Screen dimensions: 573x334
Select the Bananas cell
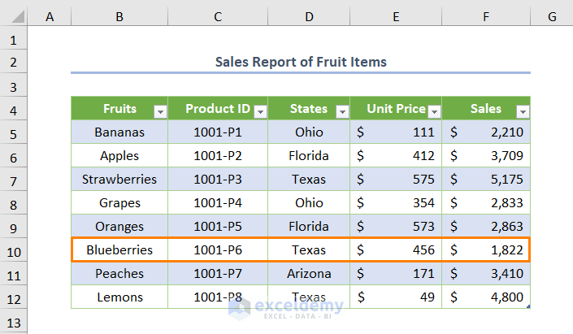pyautogui.click(x=119, y=132)
